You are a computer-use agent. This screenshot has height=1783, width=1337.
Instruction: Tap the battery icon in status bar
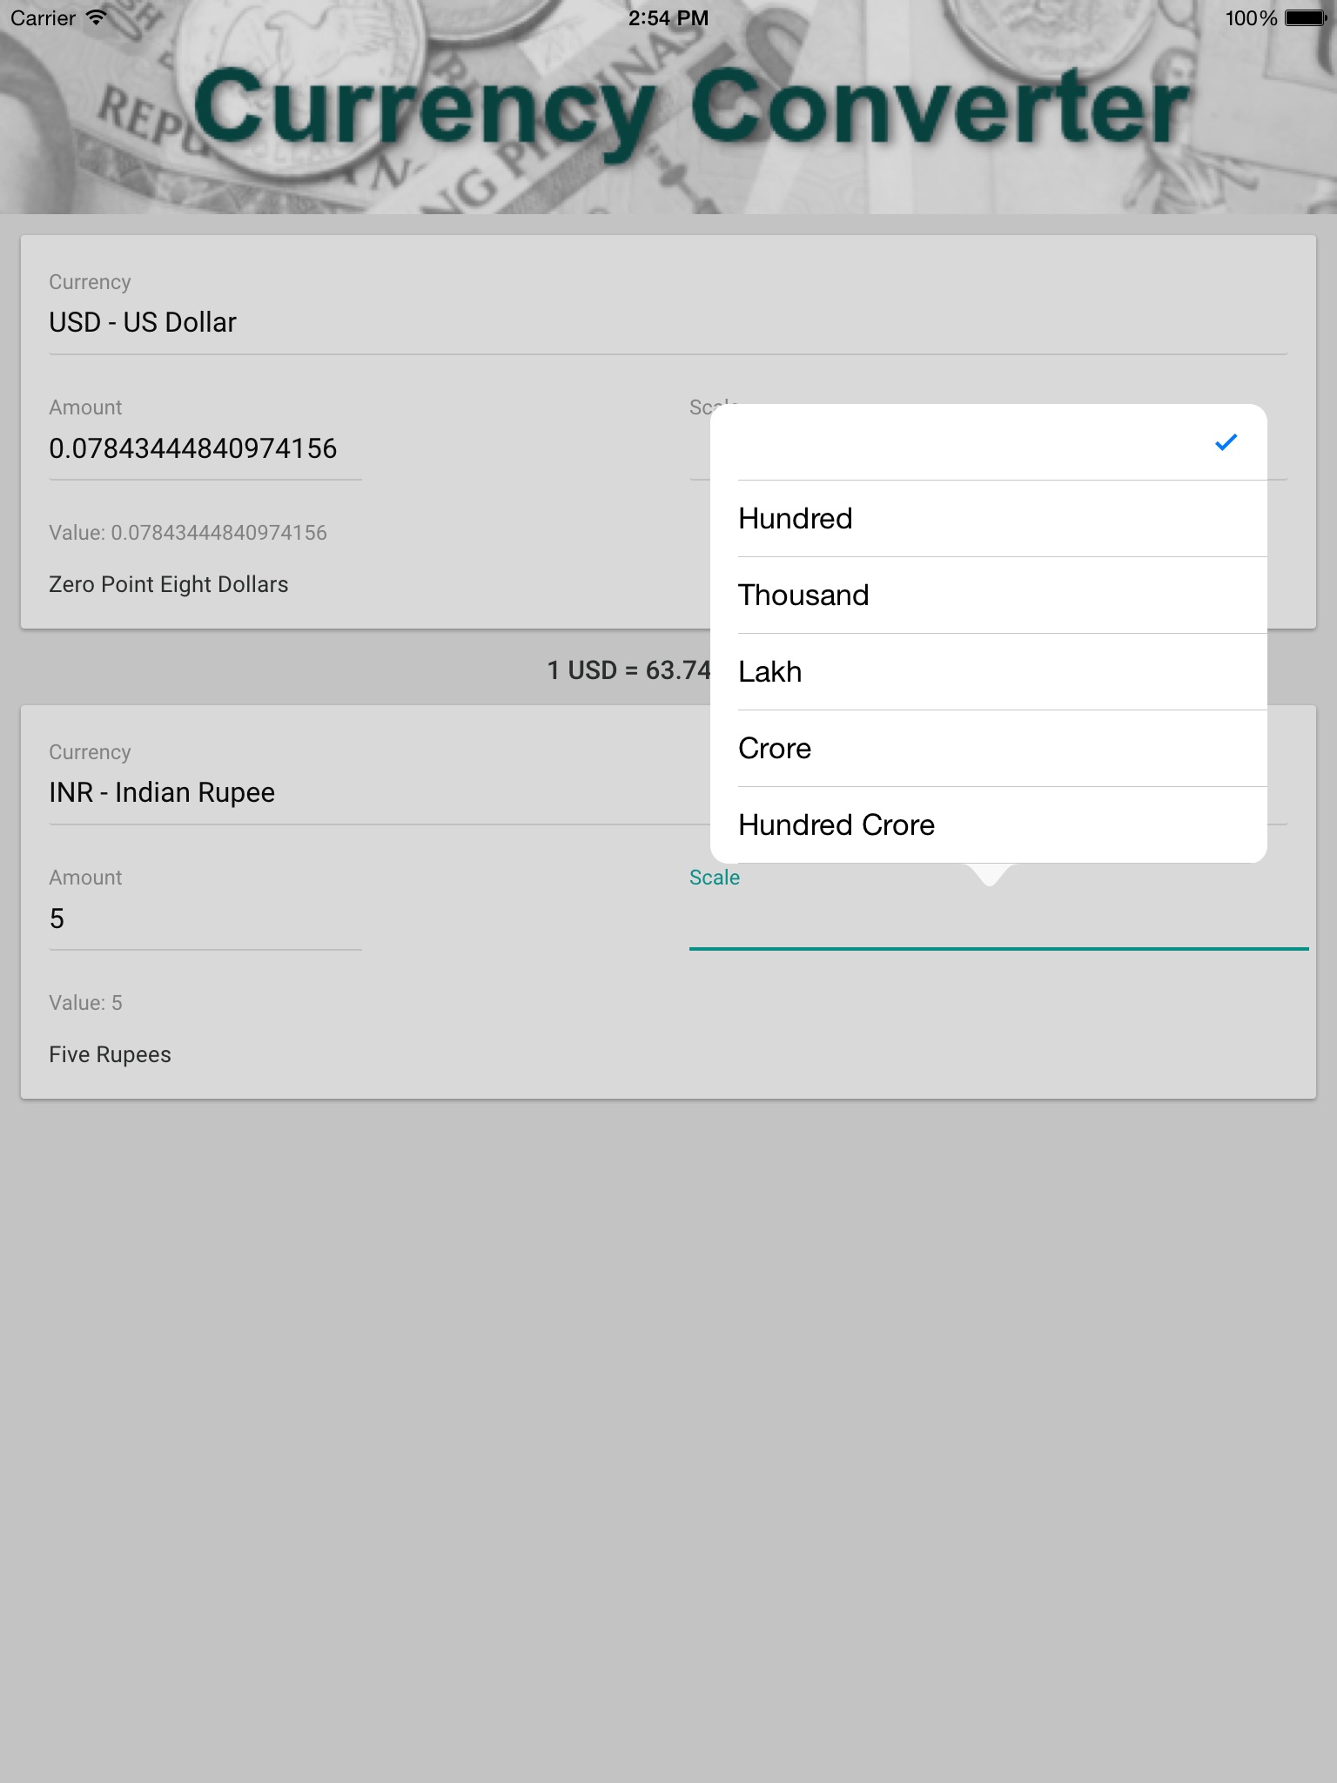click(x=1305, y=17)
